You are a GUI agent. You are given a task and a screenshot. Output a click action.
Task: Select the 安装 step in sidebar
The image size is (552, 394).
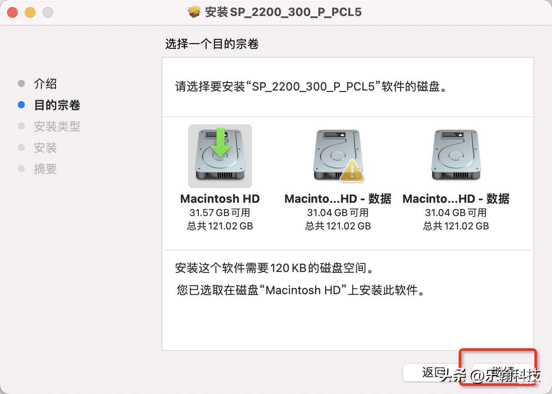(x=45, y=148)
